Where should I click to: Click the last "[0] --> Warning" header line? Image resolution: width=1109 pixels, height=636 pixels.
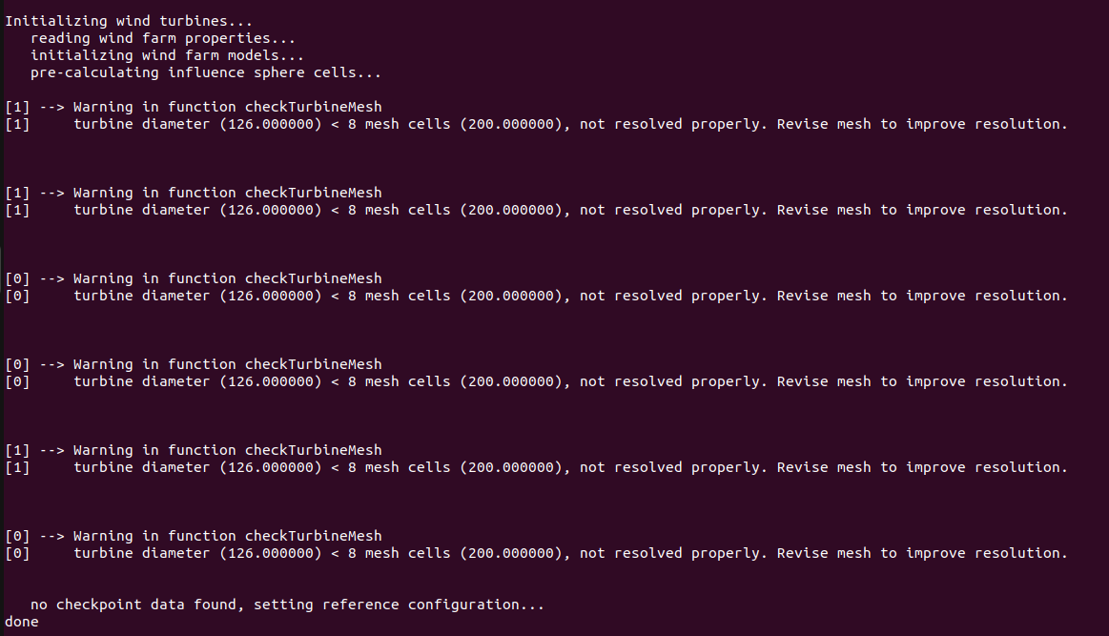pos(194,536)
